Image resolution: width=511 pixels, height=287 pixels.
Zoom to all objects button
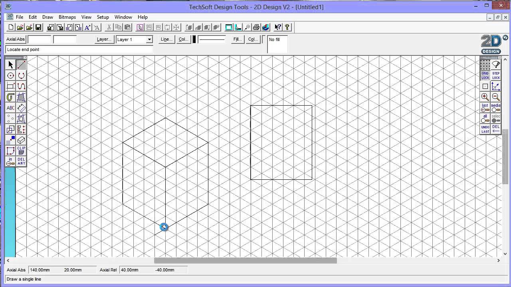pyautogui.click(x=485, y=118)
